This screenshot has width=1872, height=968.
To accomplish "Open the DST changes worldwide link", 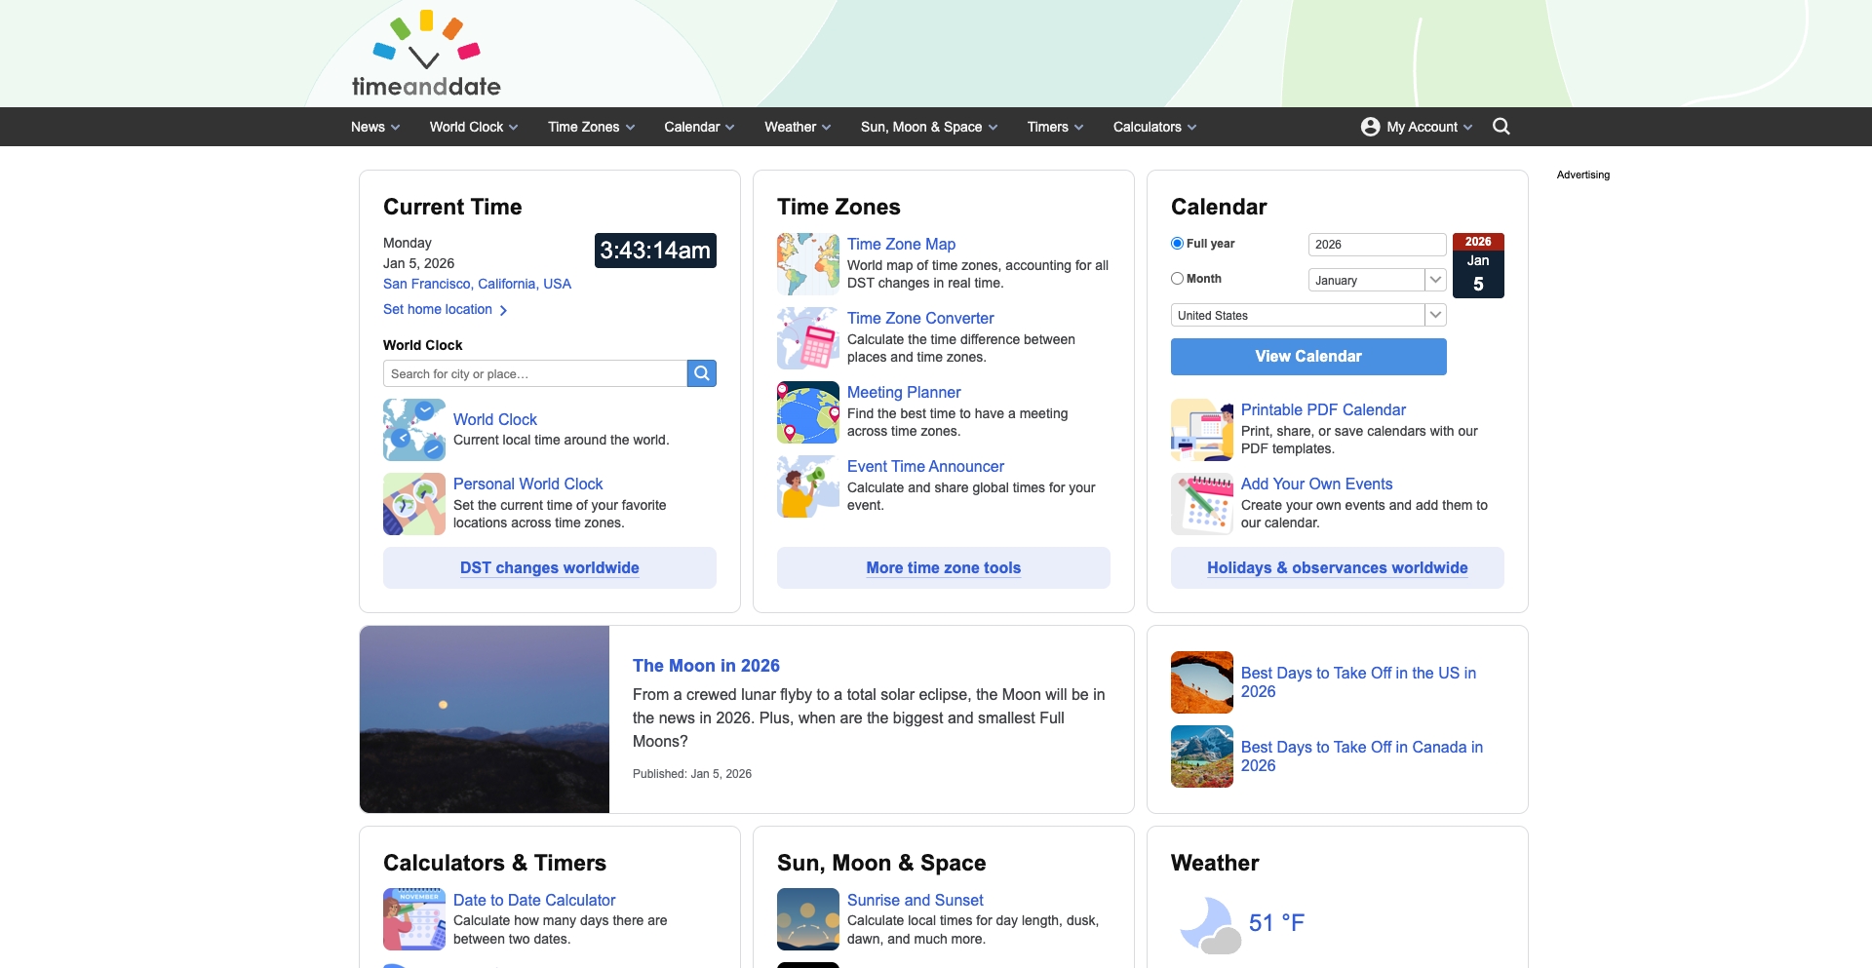I will pyautogui.click(x=549, y=567).
